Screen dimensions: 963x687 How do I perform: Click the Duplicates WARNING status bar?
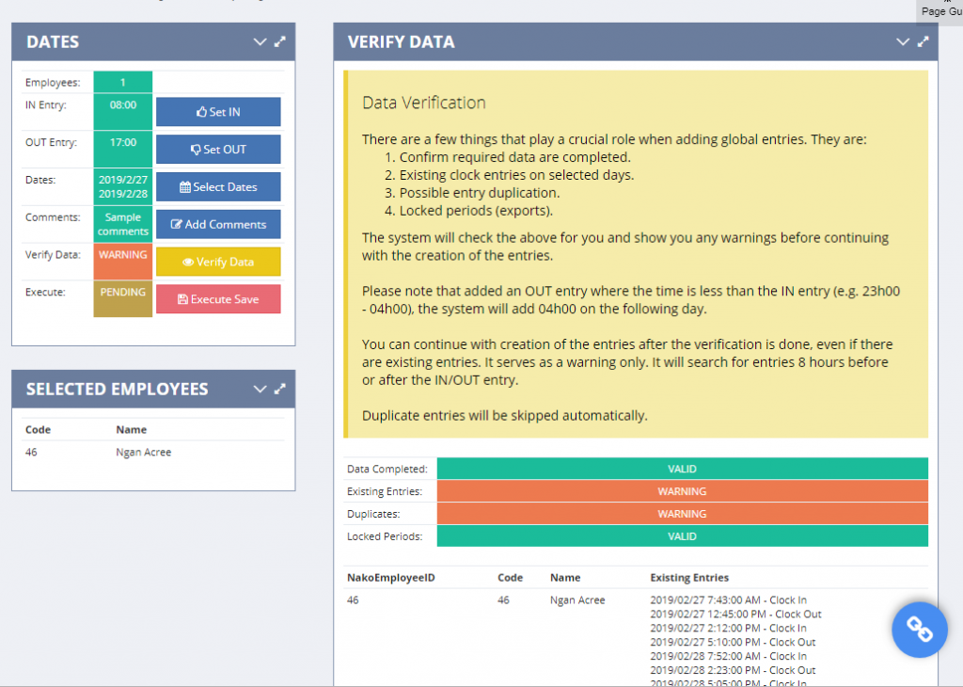pyautogui.click(x=682, y=513)
